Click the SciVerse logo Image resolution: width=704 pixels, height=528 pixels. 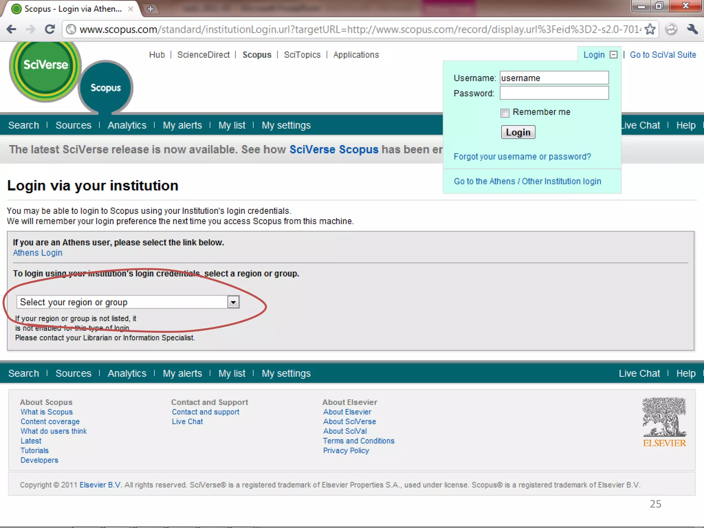[45, 70]
